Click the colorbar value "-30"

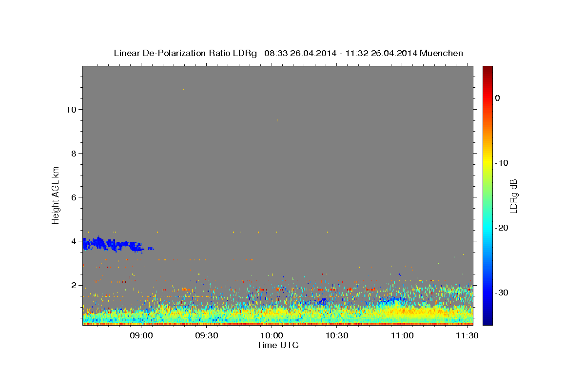(502, 292)
